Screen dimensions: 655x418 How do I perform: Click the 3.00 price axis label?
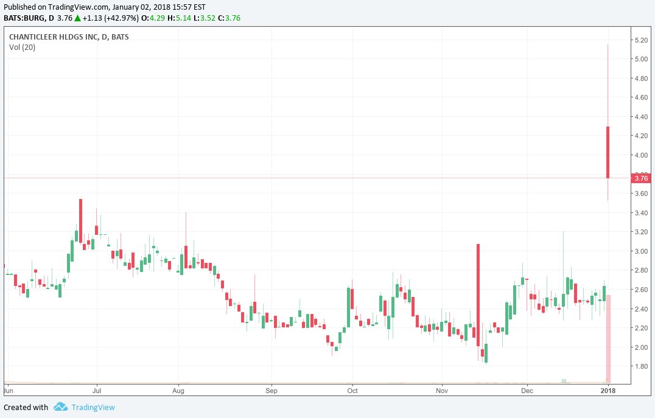(x=641, y=251)
